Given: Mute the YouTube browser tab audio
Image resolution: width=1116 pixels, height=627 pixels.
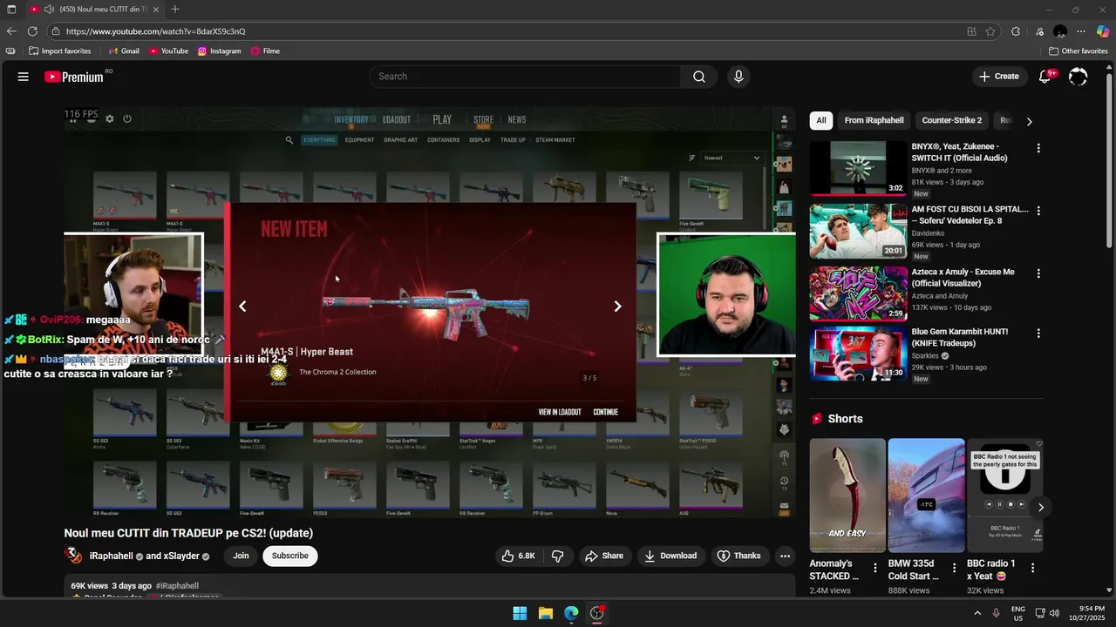Looking at the screenshot, I should 49,10.
